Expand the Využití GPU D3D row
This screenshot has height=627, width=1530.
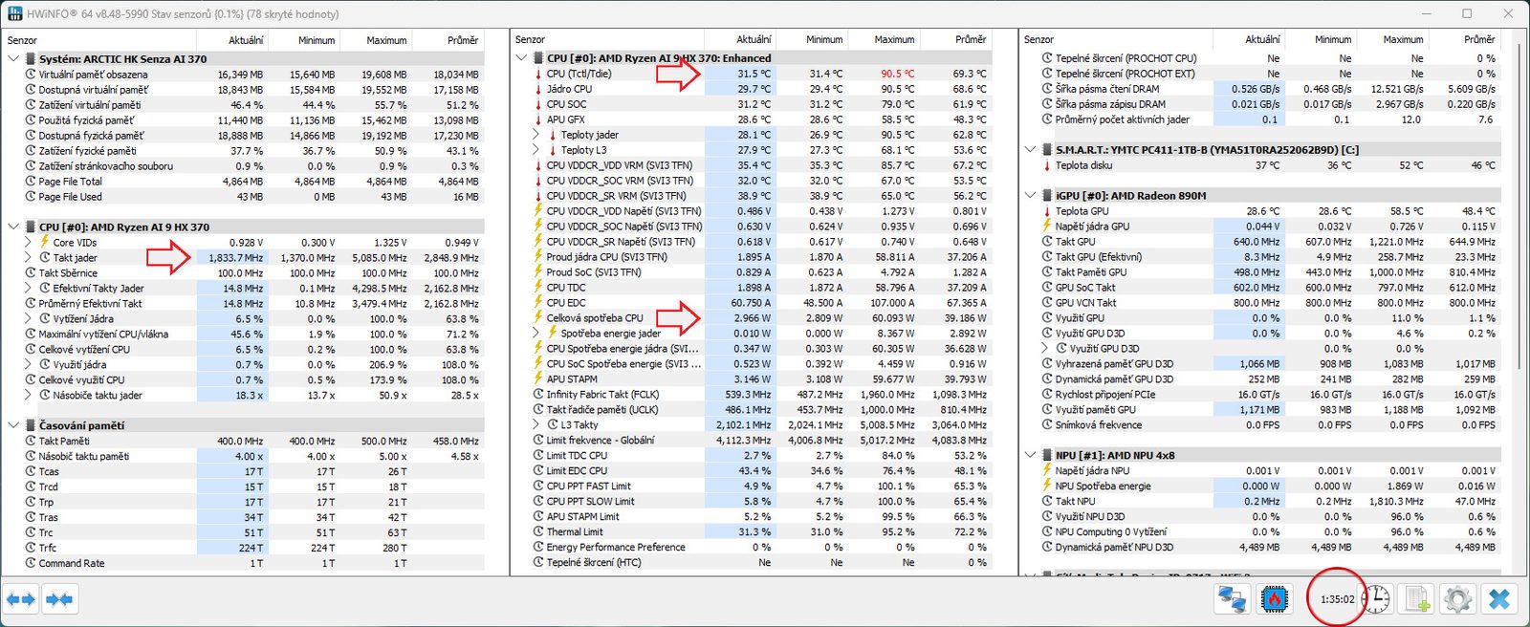(x=1045, y=349)
